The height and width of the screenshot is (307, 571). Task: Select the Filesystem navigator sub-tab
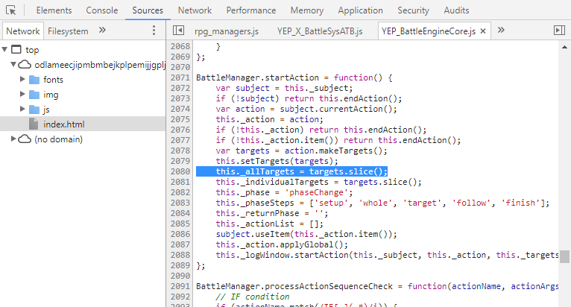point(68,31)
